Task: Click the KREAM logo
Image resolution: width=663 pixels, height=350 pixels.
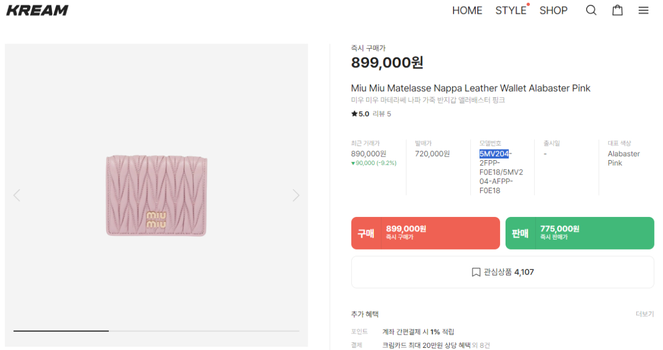Action: pyautogui.click(x=37, y=10)
